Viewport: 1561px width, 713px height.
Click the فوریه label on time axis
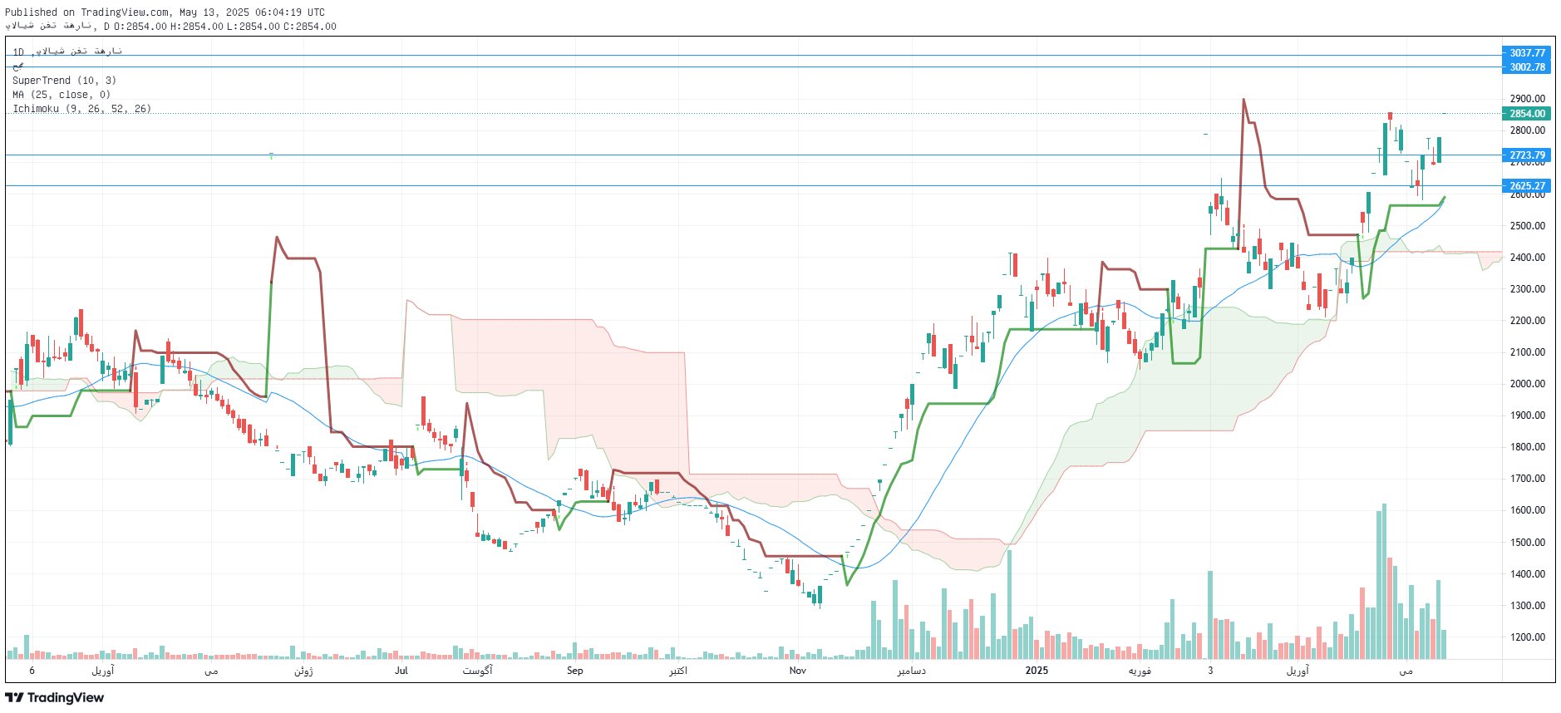[x=1140, y=671]
